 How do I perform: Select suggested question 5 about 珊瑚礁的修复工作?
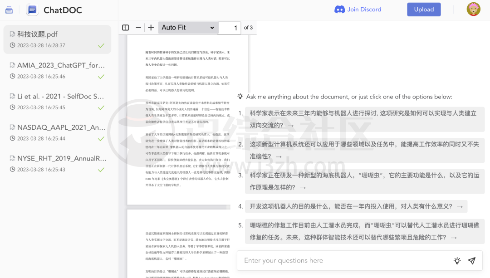coord(364,231)
